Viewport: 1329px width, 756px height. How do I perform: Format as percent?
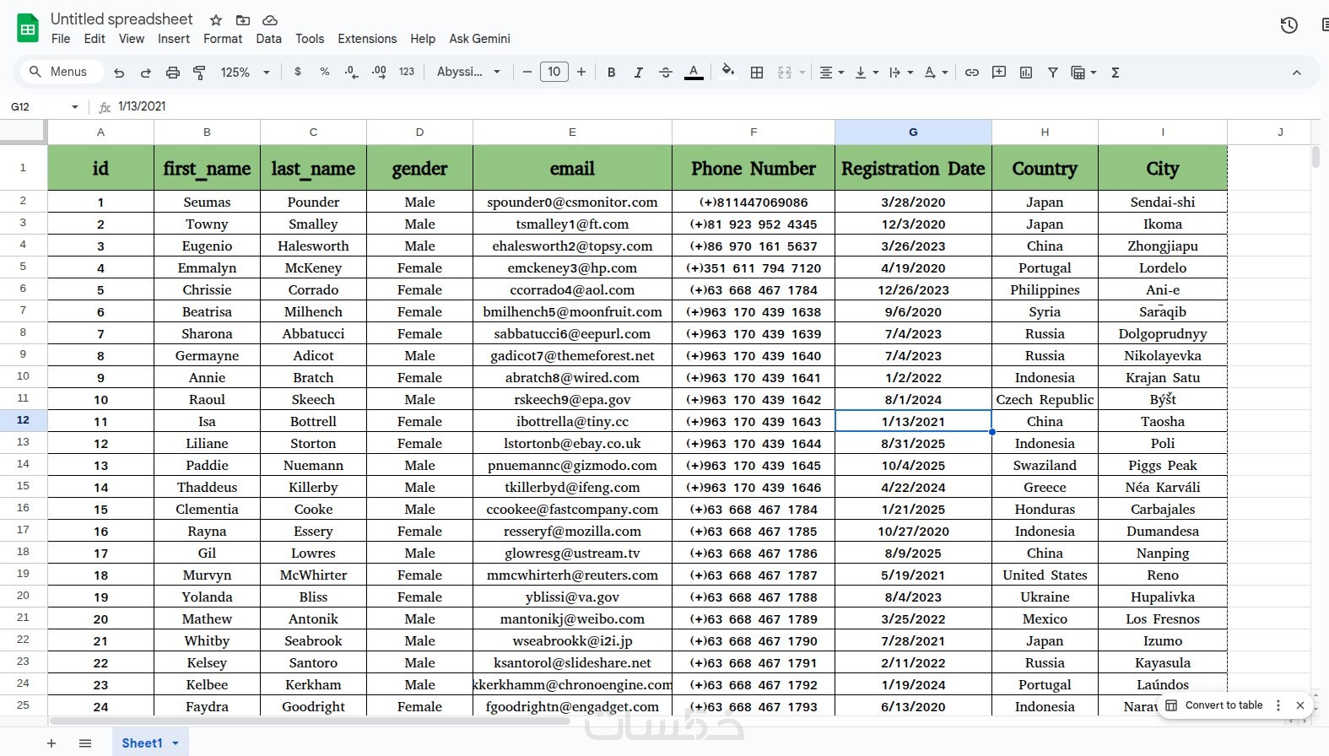tap(325, 73)
